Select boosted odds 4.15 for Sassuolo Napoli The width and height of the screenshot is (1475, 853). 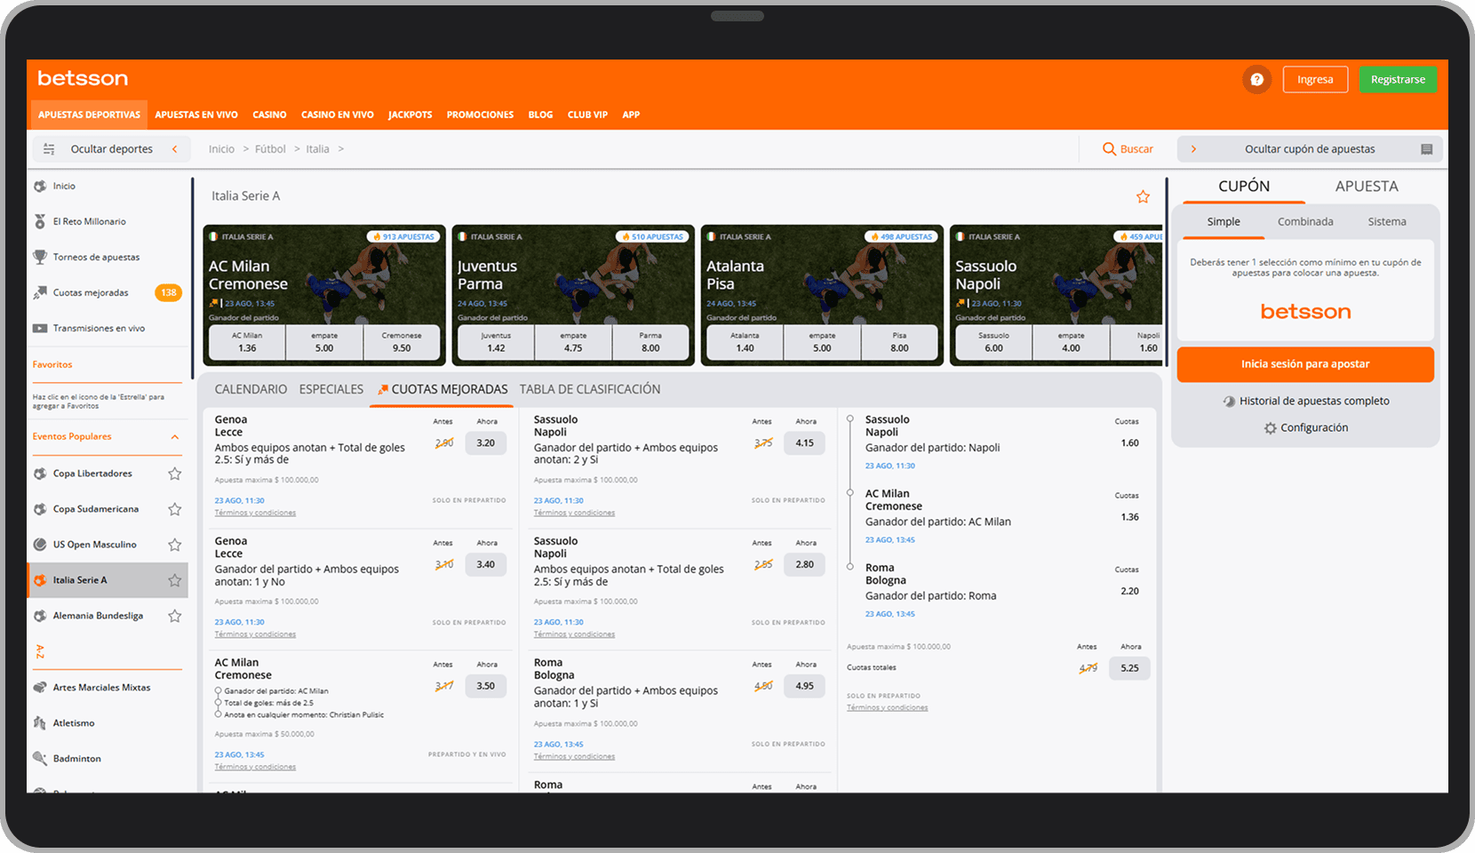(x=804, y=442)
